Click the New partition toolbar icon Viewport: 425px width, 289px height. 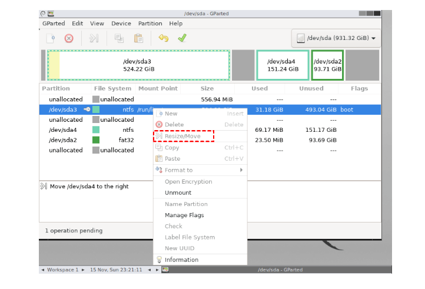(x=51, y=38)
